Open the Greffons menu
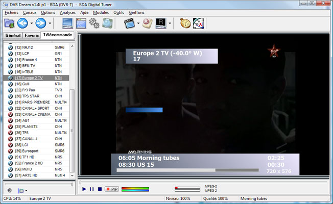This screenshot has height=204, width=333. [136, 13]
